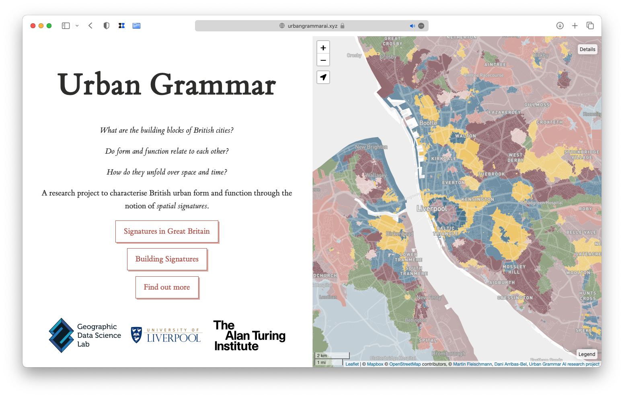Open the privacy shield report
Image resolution: width=624 pixels, height=397 pixels.
106,26
